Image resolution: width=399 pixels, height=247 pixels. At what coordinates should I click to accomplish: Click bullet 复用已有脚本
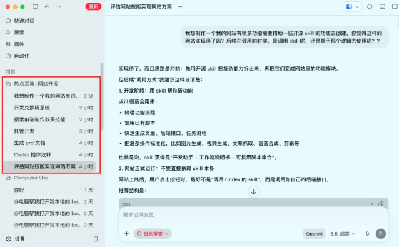point(139,123)
